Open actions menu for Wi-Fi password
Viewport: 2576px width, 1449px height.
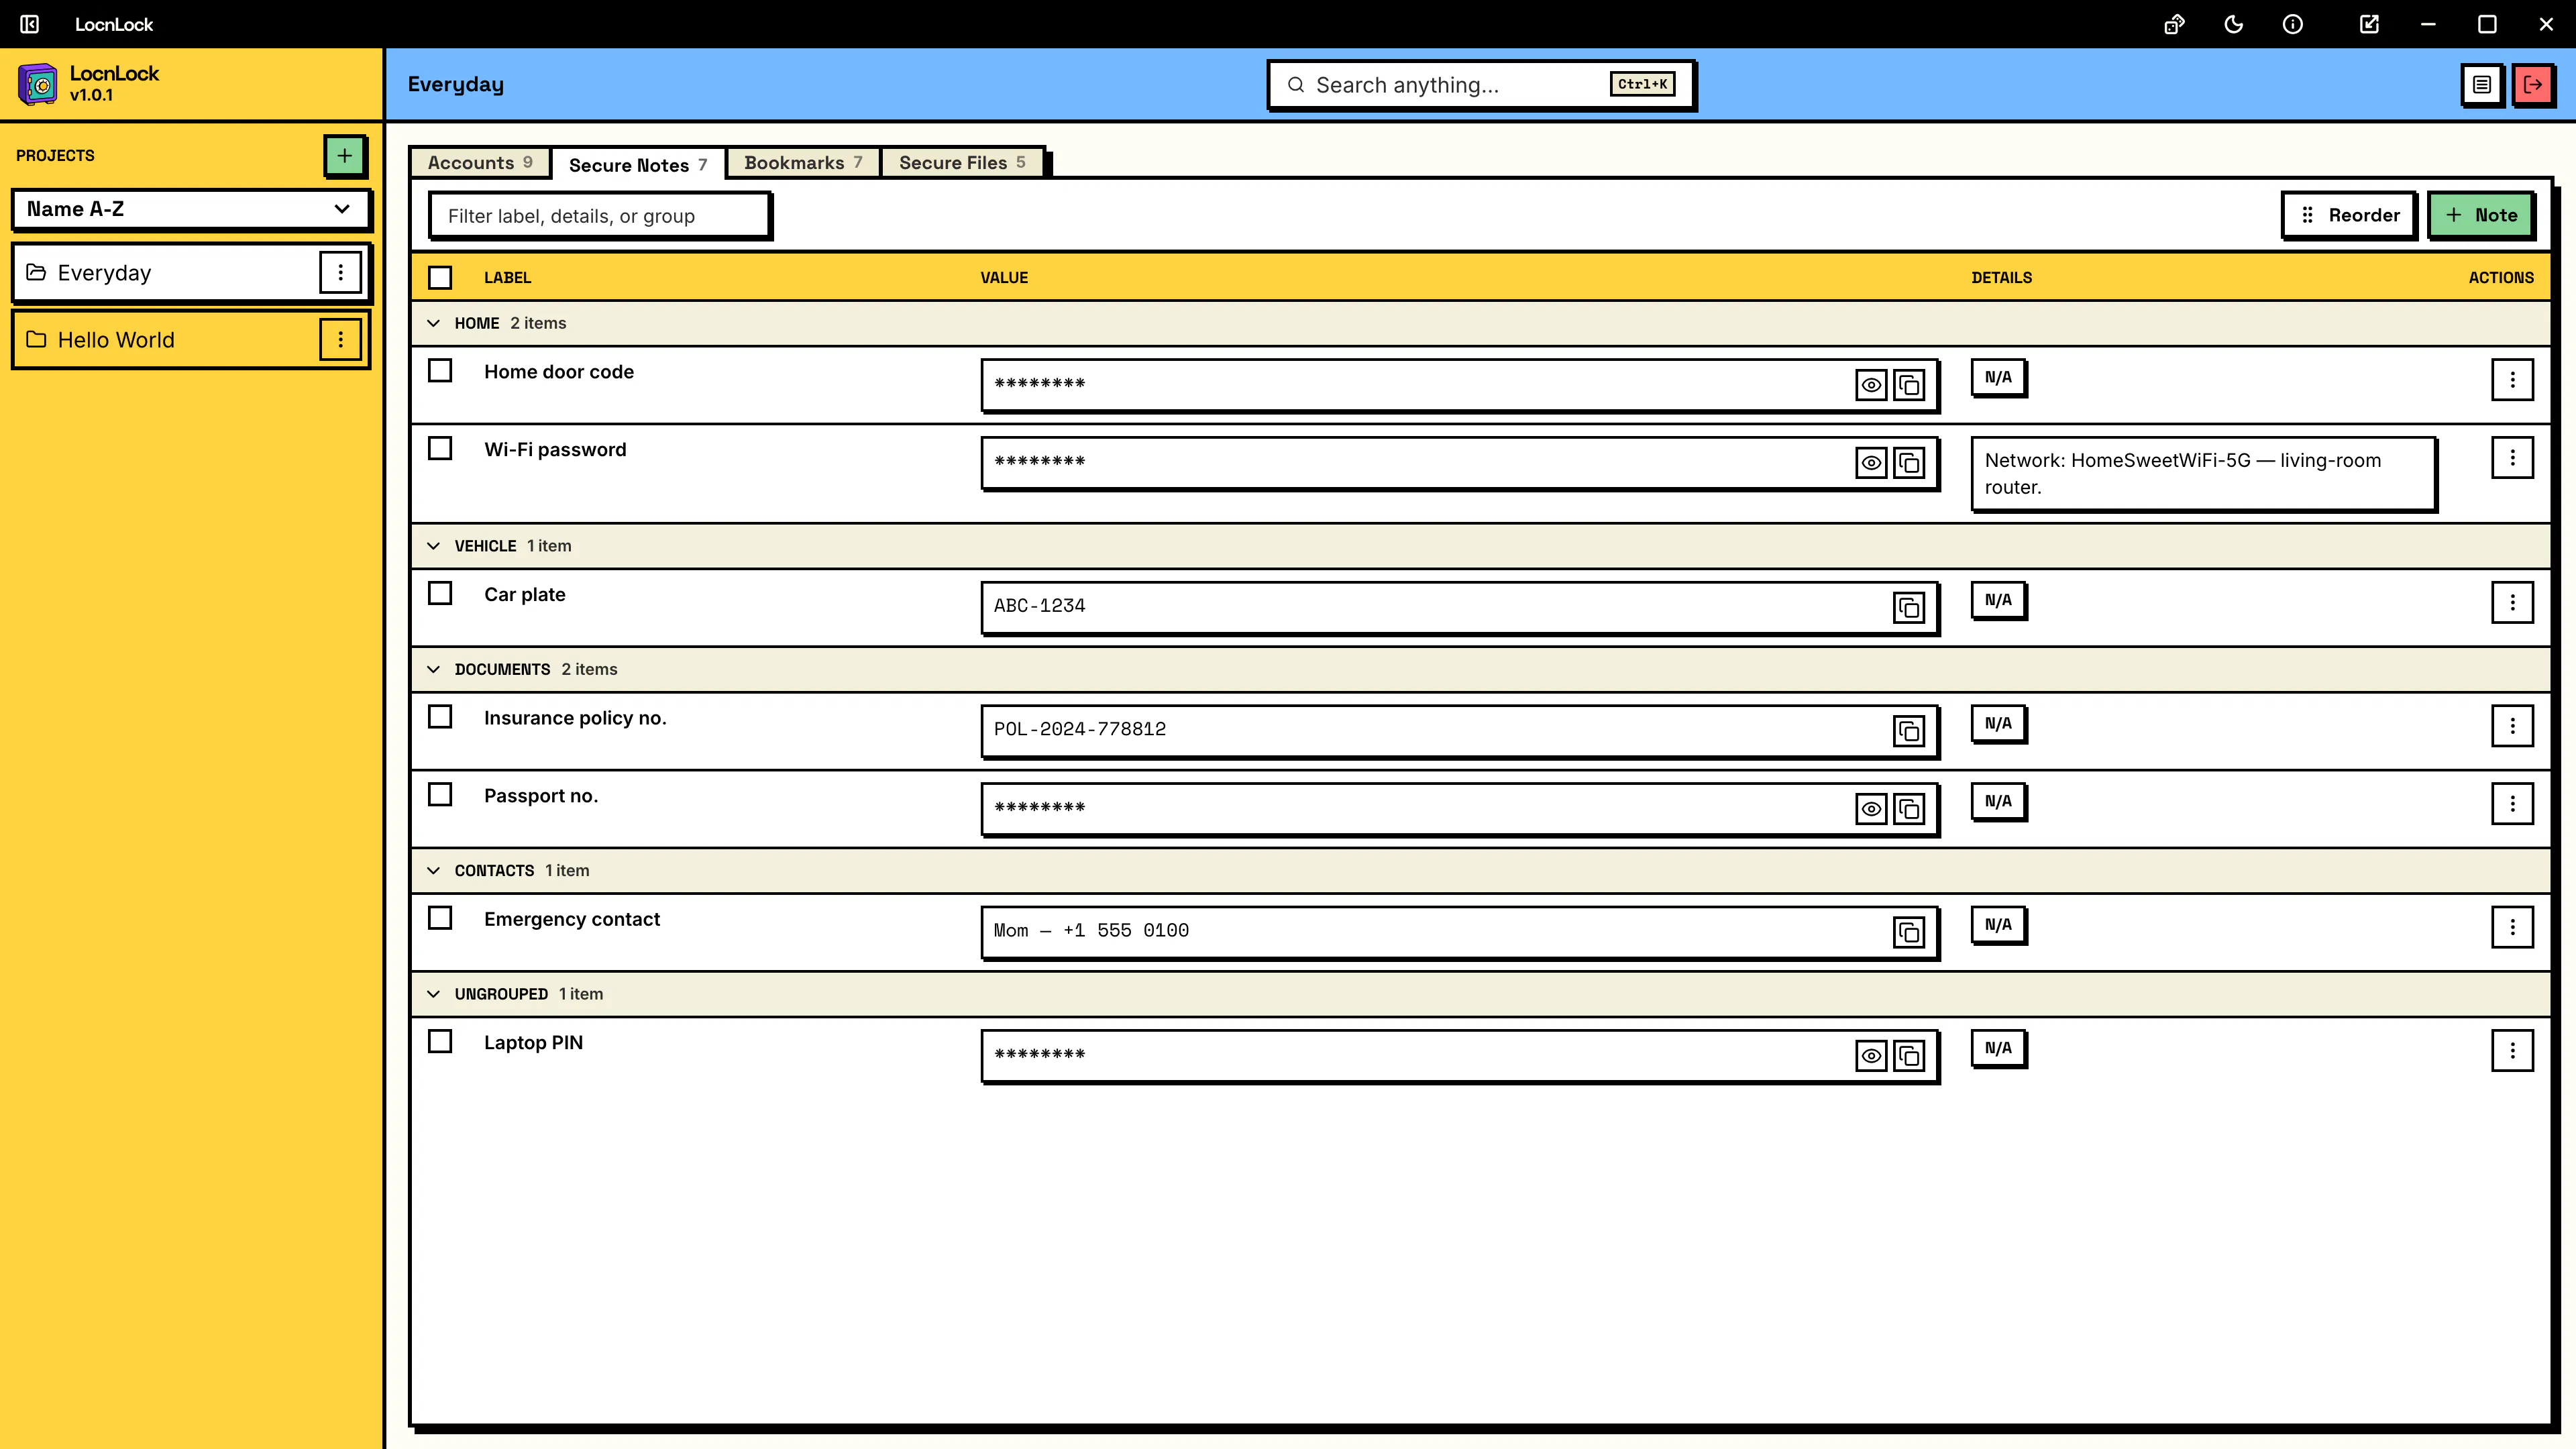pos(2512,458)
